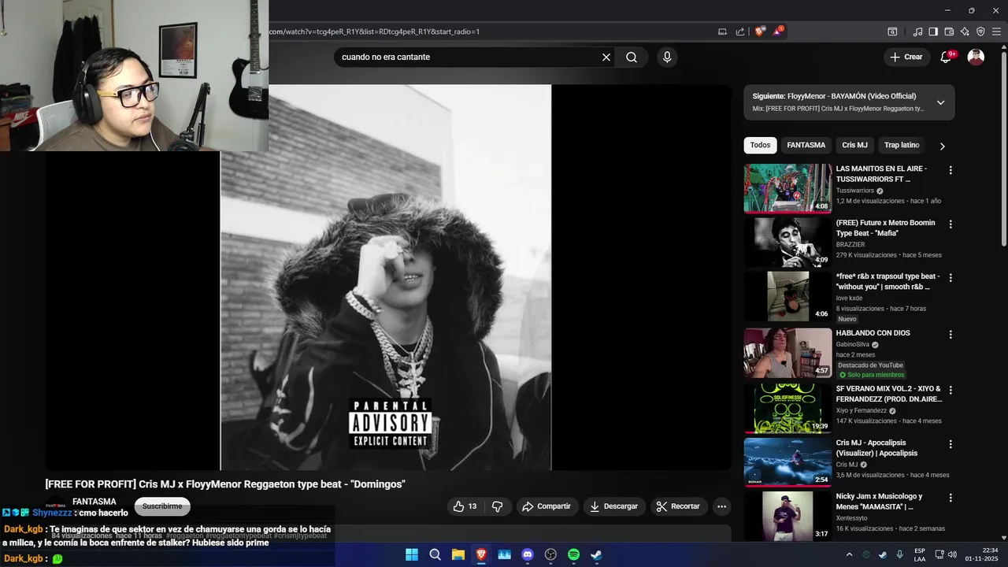Select the Cris MJ filter chip
This screenshot has height=567, width=1008.
(854, 145)
